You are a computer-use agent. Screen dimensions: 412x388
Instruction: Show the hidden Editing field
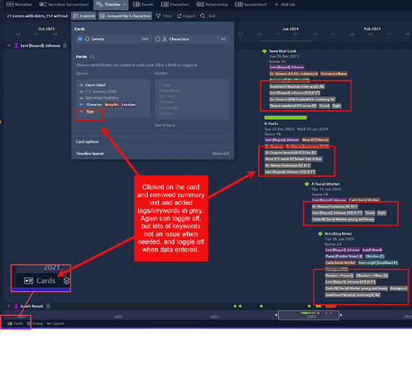coord(166,113)
